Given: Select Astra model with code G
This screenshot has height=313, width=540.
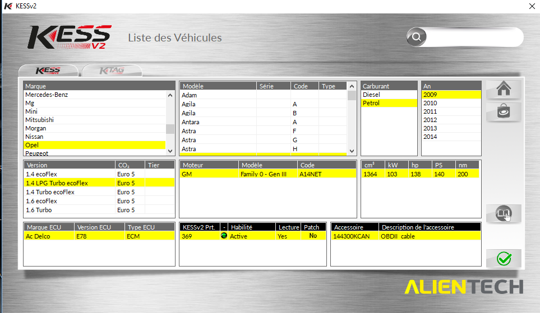Looking at the screenshot, I should 263,140.
